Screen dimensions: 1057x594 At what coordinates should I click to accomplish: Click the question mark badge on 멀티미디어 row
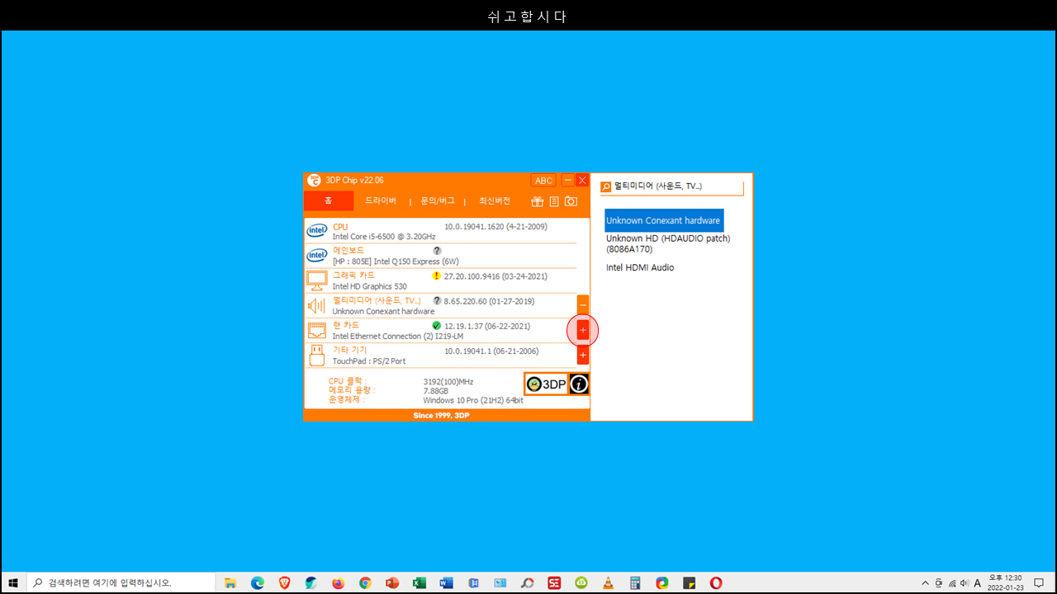coord(437,300)
